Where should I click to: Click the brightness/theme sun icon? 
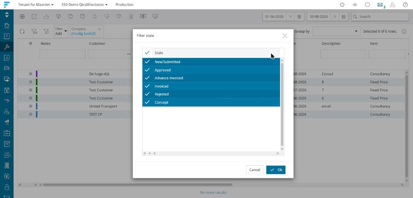coord(342,5)
